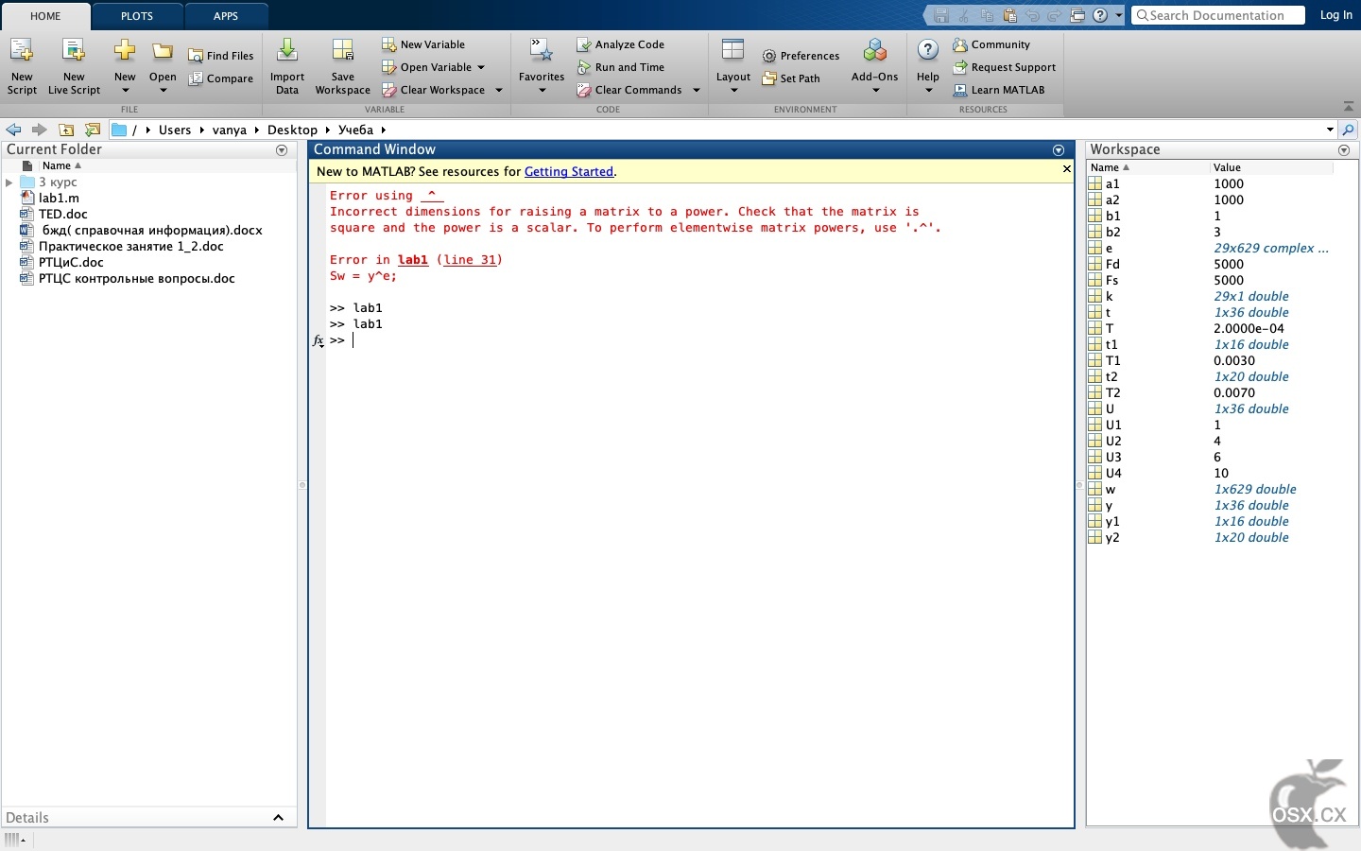Click Import Data
1361x851 pixels.
point(287,66)
